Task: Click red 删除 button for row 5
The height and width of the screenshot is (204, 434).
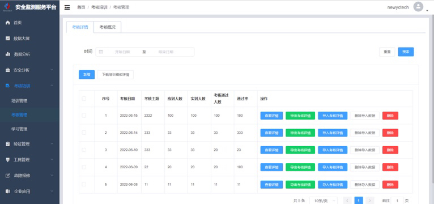Action: pyautogui.click(x=390, y=184)
